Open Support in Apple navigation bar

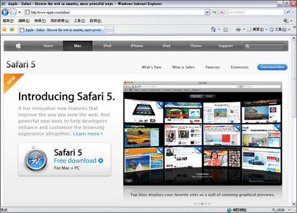tap(226, 46)
